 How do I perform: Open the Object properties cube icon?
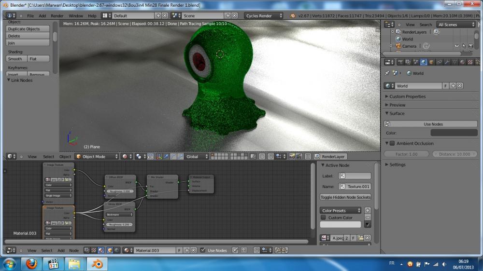pos(431,62)
